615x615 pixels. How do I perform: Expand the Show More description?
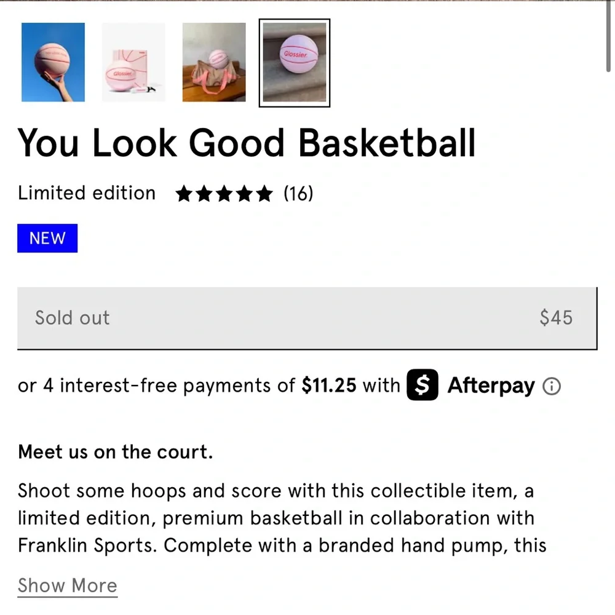tap(67, 585)
